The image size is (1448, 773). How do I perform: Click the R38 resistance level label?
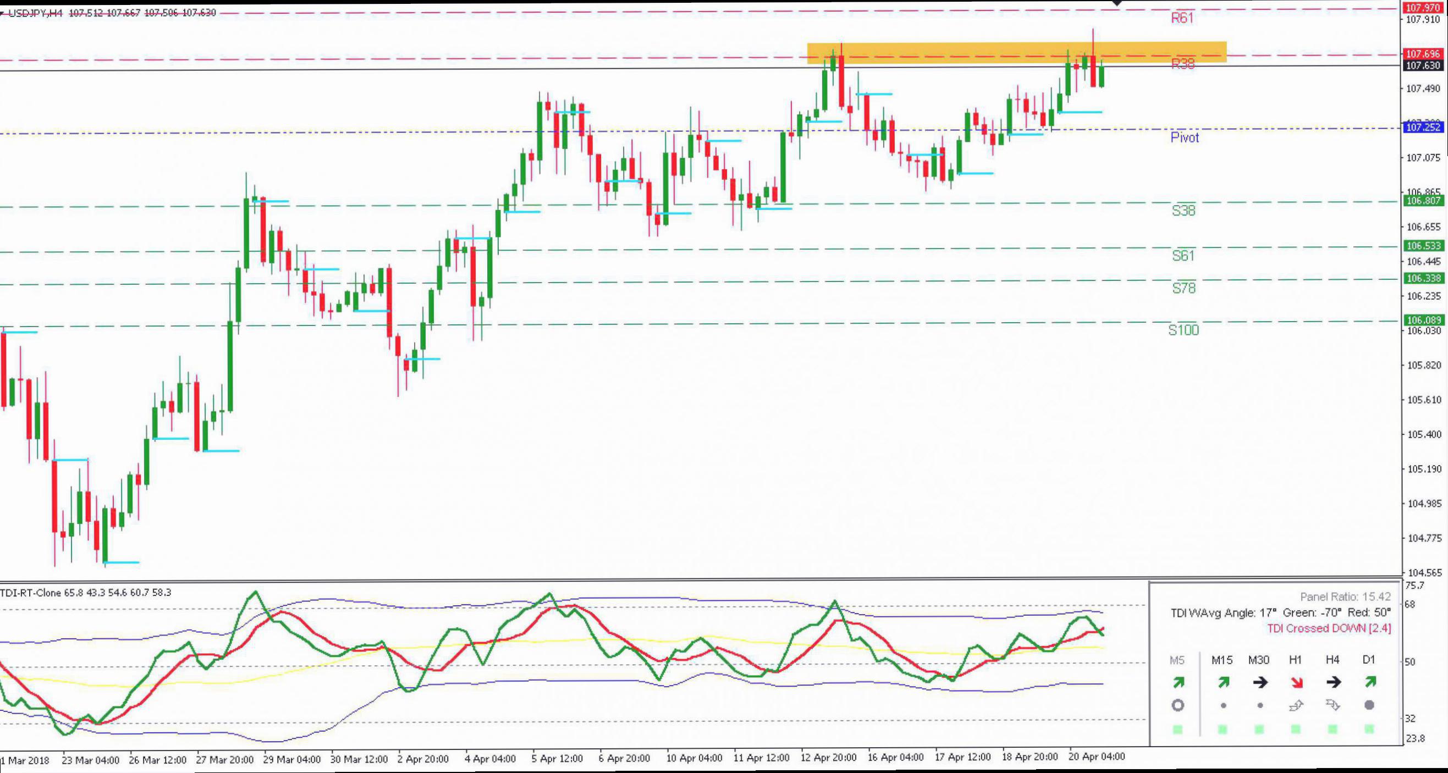[x=1183, y=64]
